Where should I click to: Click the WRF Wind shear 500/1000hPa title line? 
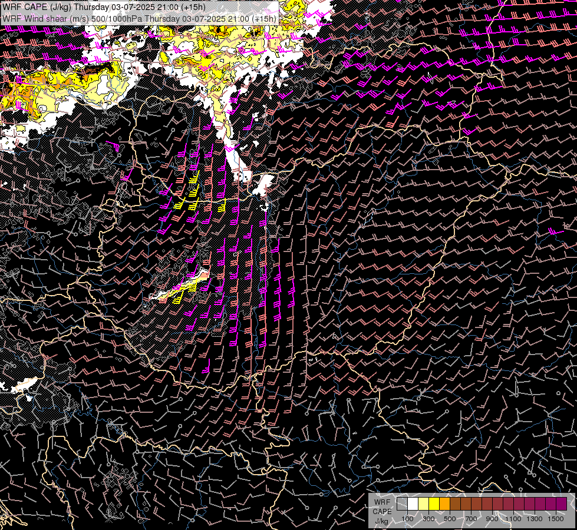139,19
